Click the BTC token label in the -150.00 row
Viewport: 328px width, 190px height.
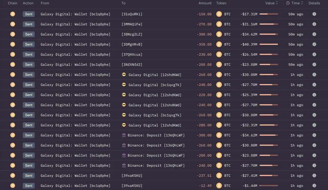227,14
